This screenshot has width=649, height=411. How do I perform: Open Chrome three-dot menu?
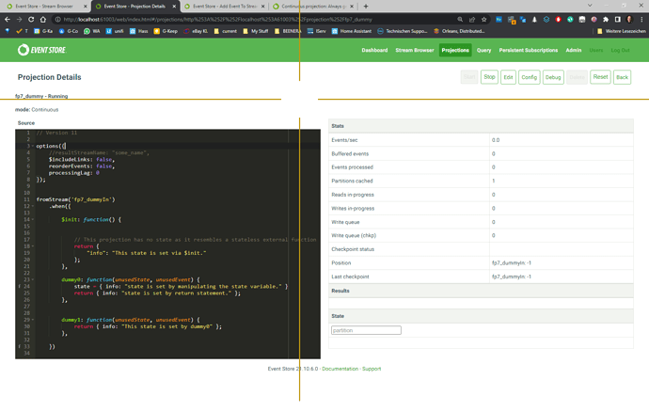[x=641, y=20]
